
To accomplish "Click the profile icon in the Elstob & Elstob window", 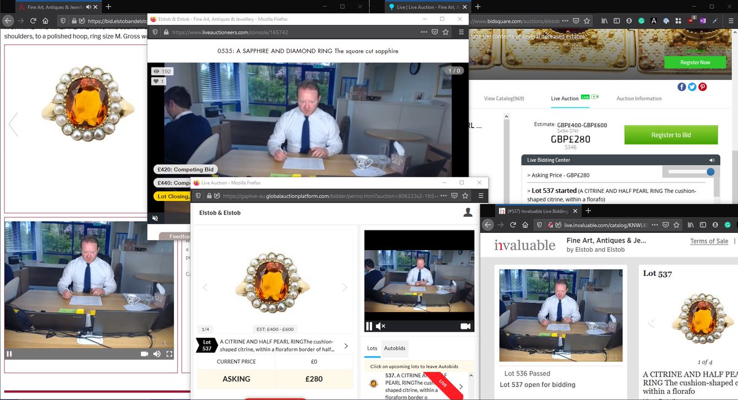I will tap(468, 211).
